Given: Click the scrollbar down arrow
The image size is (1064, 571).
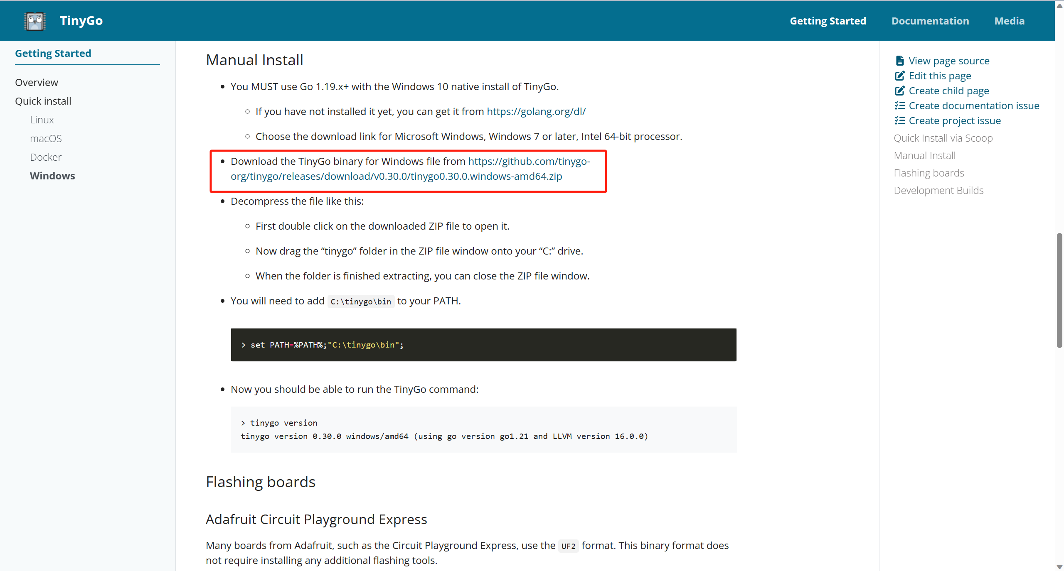Looking at the screenshot, I should click(x=1059, y=566).
